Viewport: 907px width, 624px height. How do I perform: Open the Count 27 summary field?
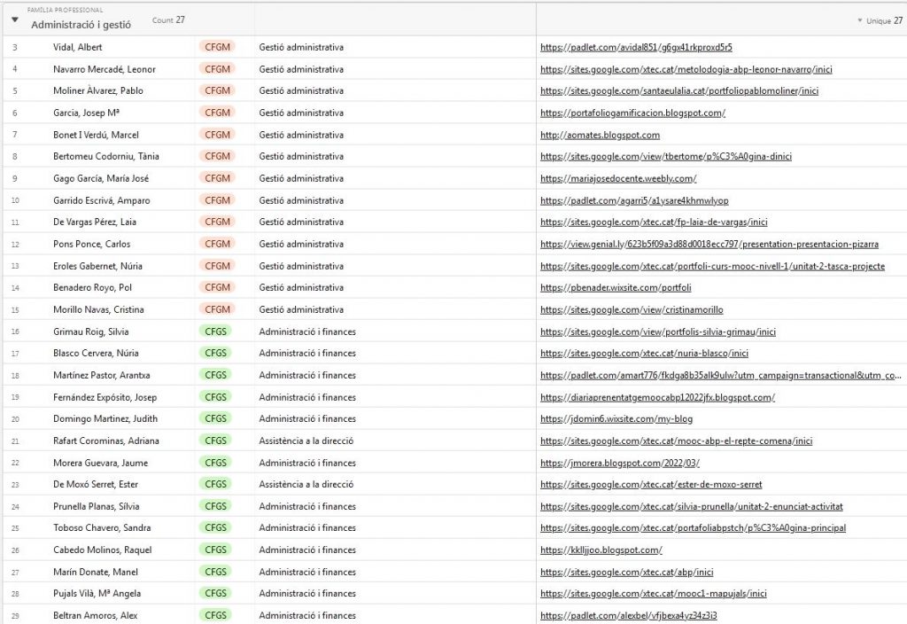pyautogui.click(x=167, y=19)
